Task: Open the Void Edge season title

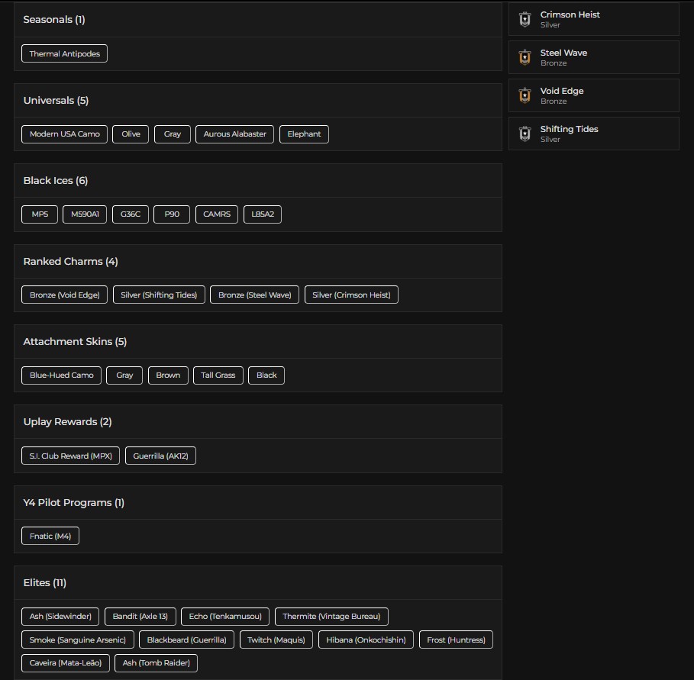Action: [x=562, y=91]
